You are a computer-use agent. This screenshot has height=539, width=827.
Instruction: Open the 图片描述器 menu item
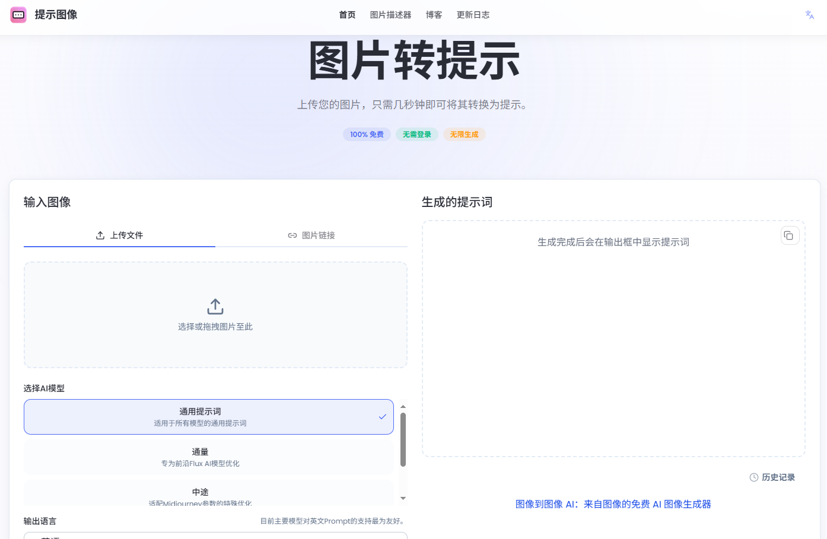391,14
